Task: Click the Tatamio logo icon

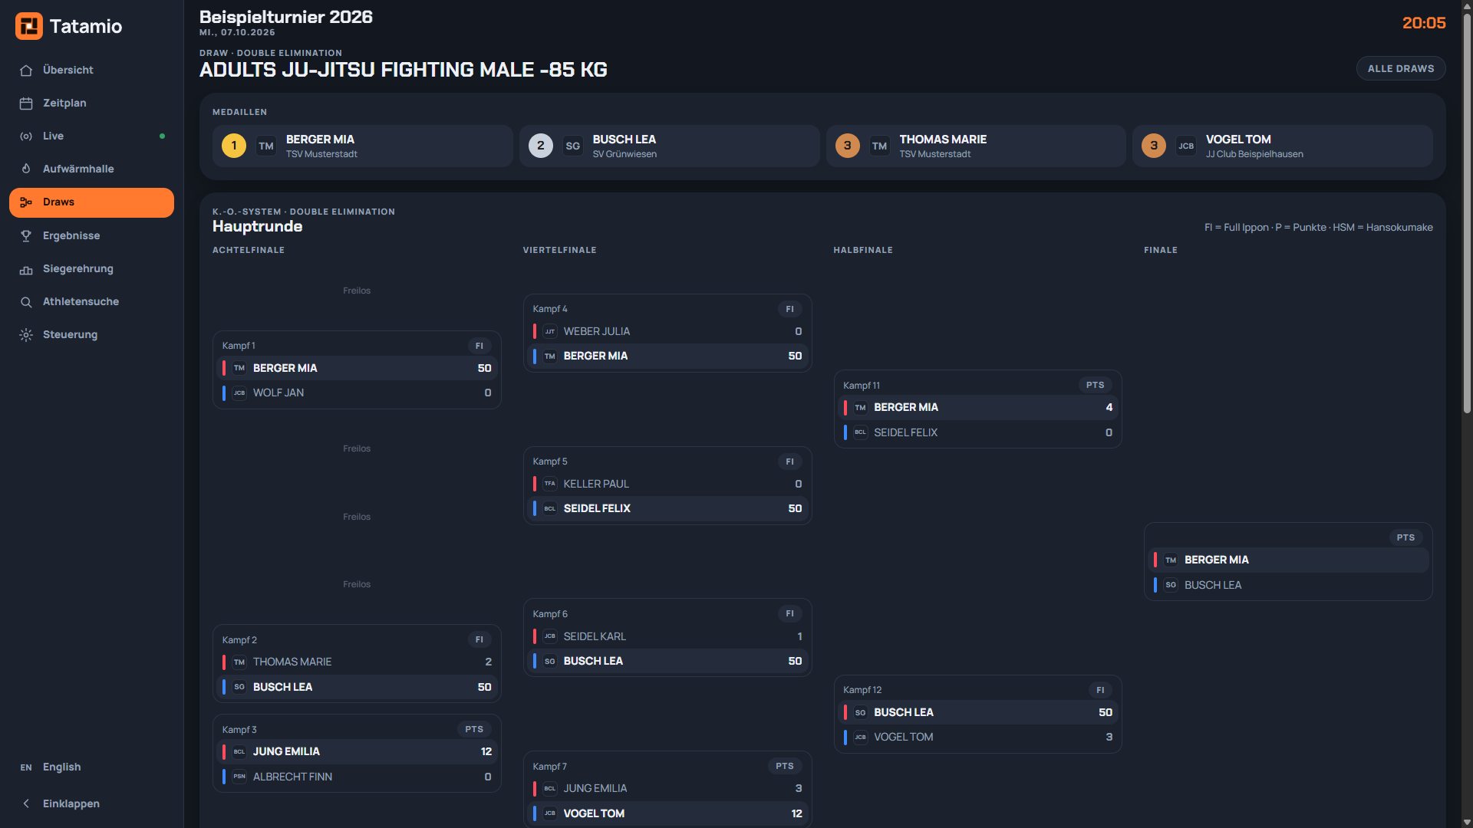Action: pyautogui.click(x=29, y=26)
